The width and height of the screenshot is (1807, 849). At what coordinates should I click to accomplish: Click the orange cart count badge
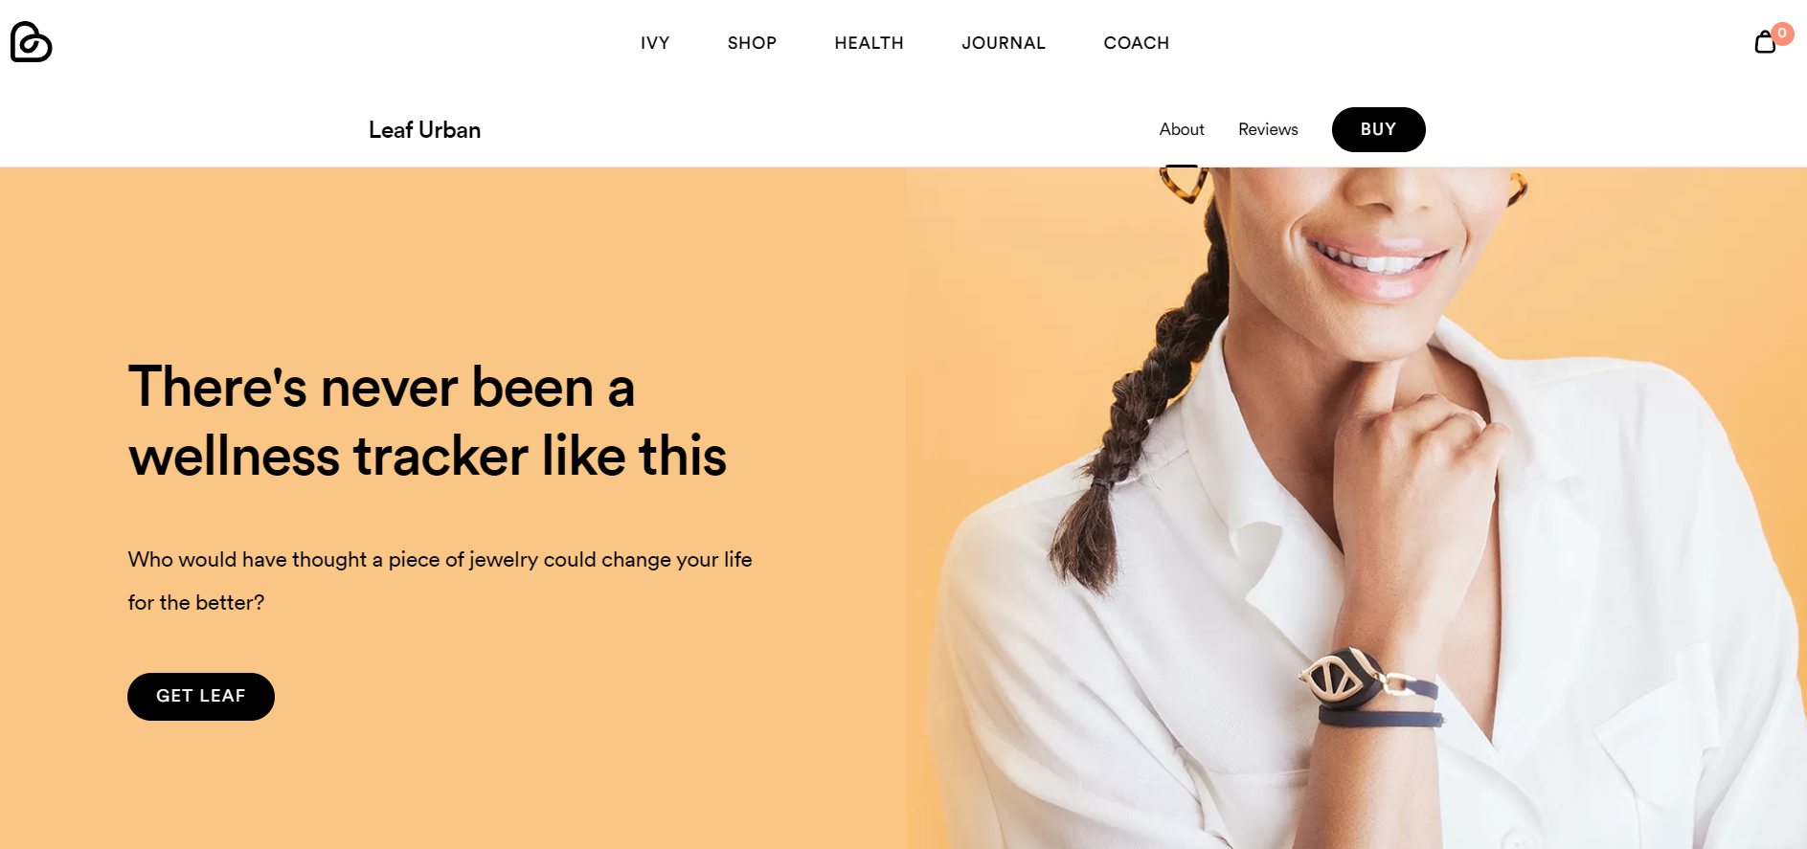(1782, 34)
